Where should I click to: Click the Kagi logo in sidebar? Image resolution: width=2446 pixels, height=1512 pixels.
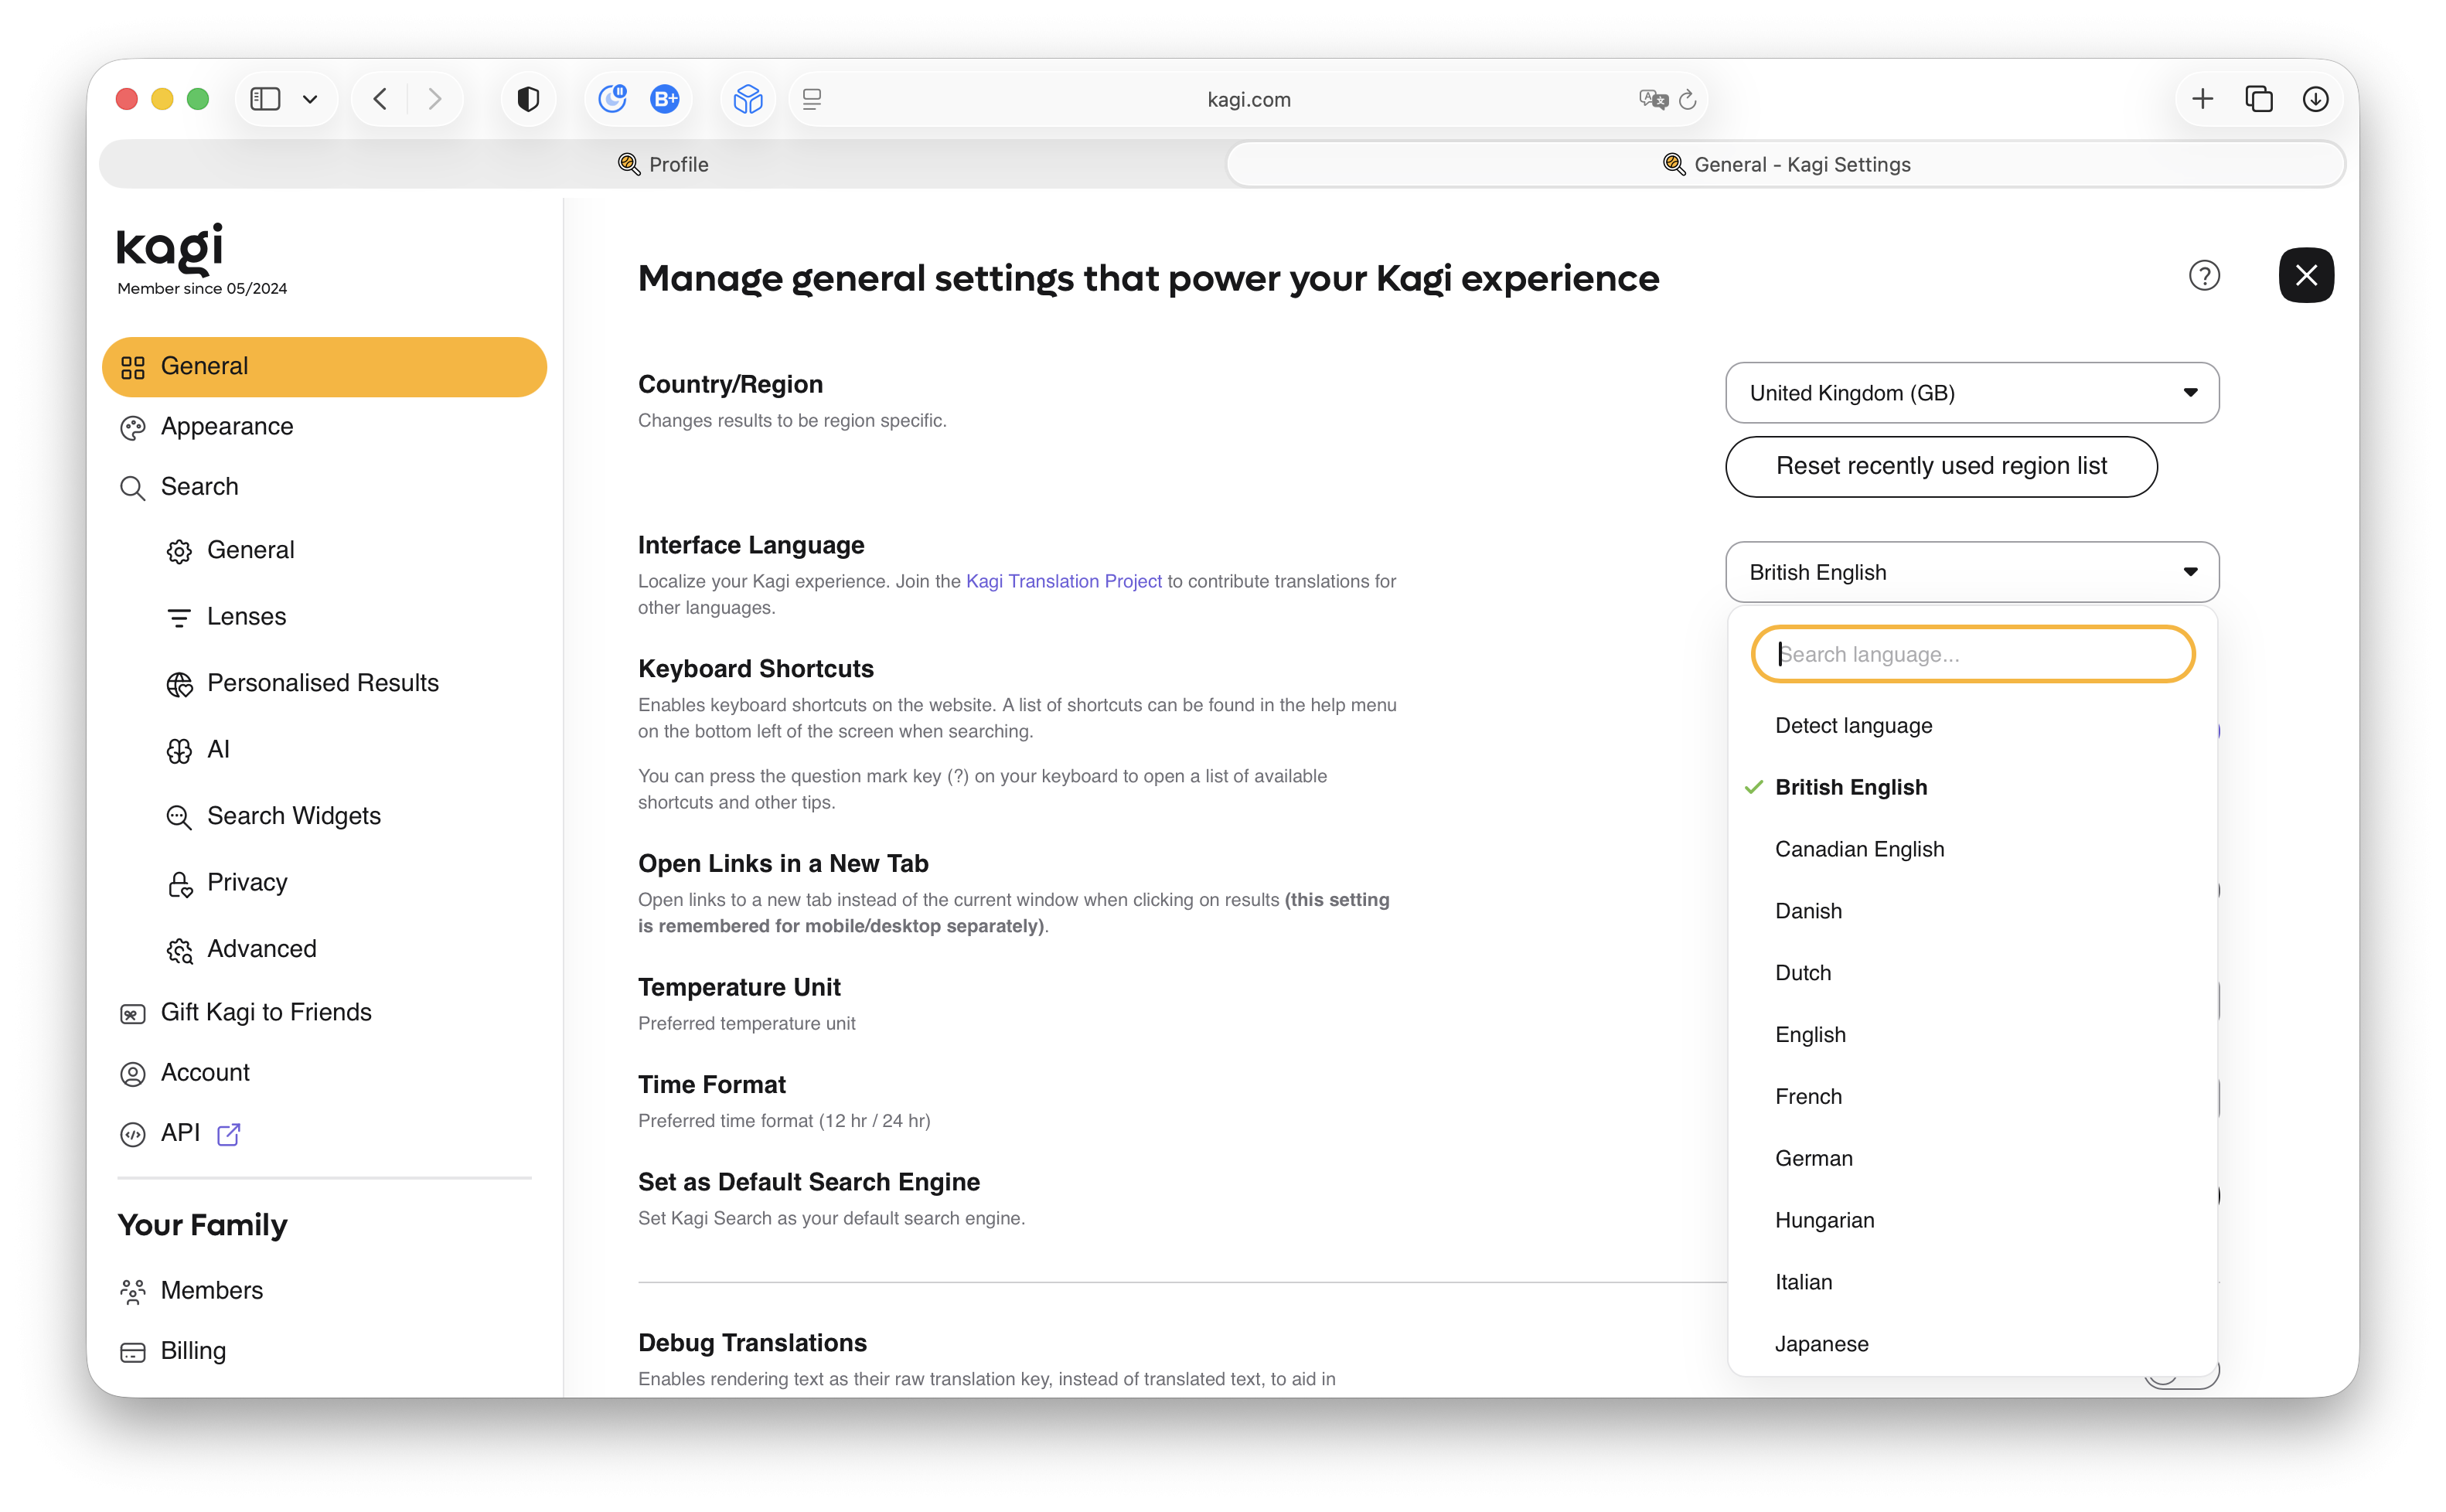tap(170, 248)
